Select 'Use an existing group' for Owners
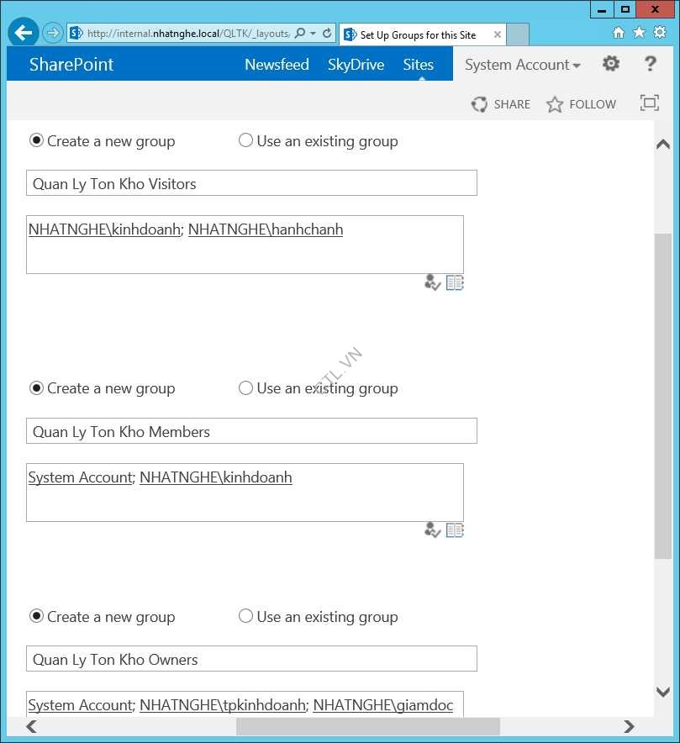 tap(245, 617)
